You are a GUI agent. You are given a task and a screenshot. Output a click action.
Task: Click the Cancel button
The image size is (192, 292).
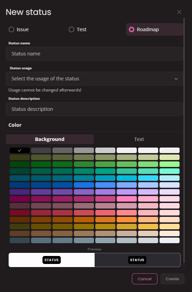click(145, 279)
